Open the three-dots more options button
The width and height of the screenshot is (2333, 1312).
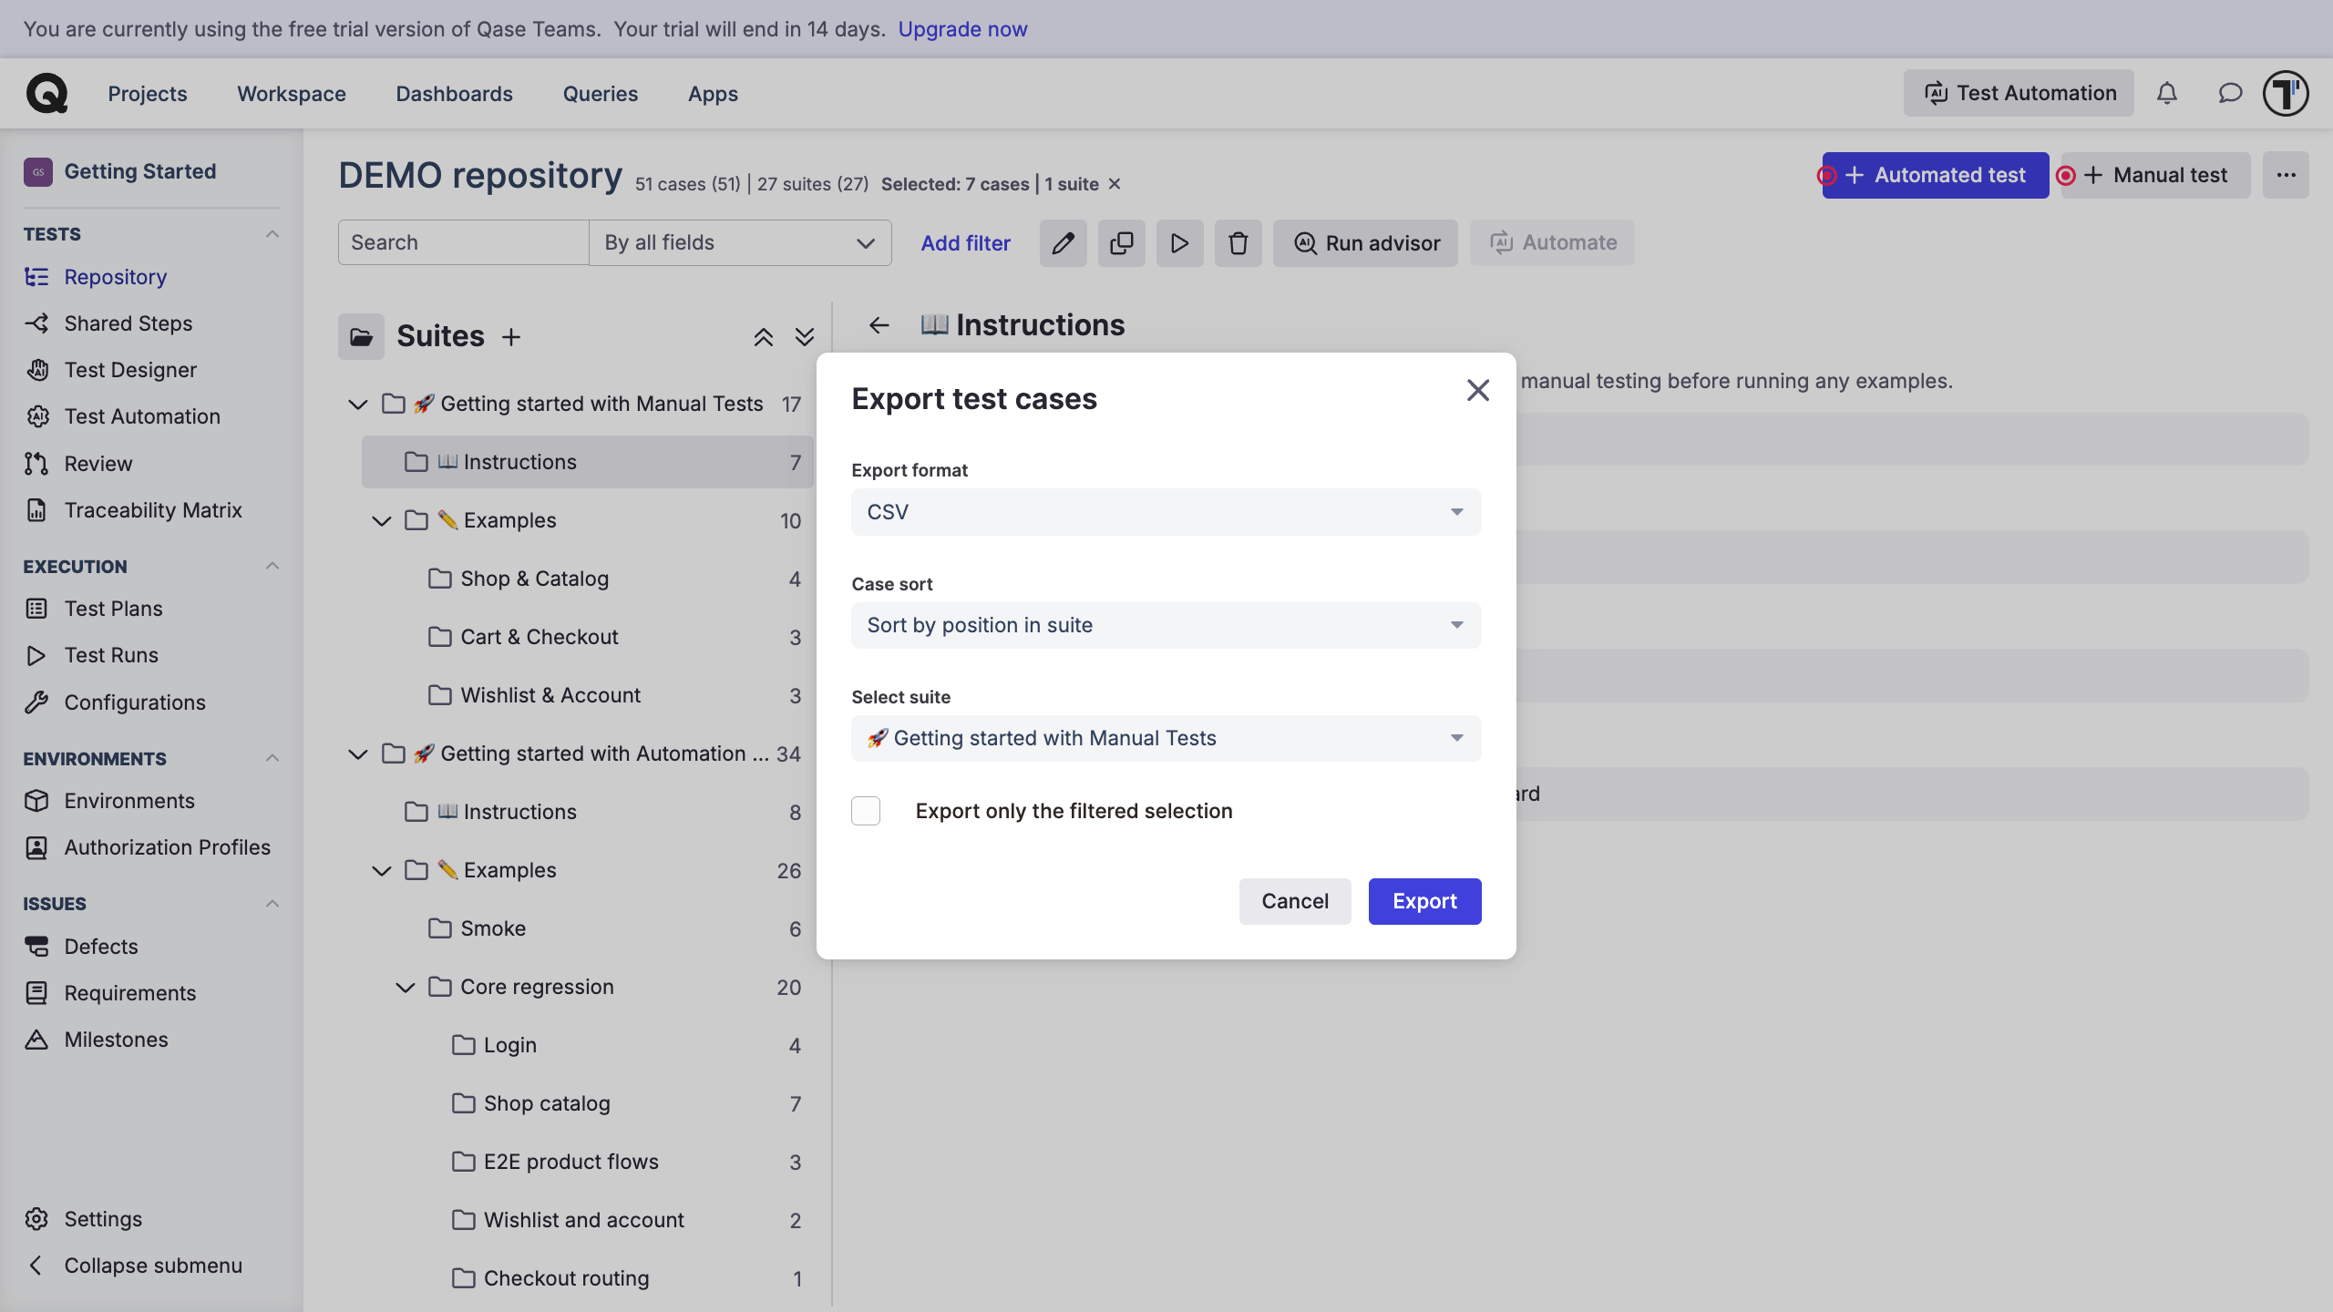click(2286, 175)
